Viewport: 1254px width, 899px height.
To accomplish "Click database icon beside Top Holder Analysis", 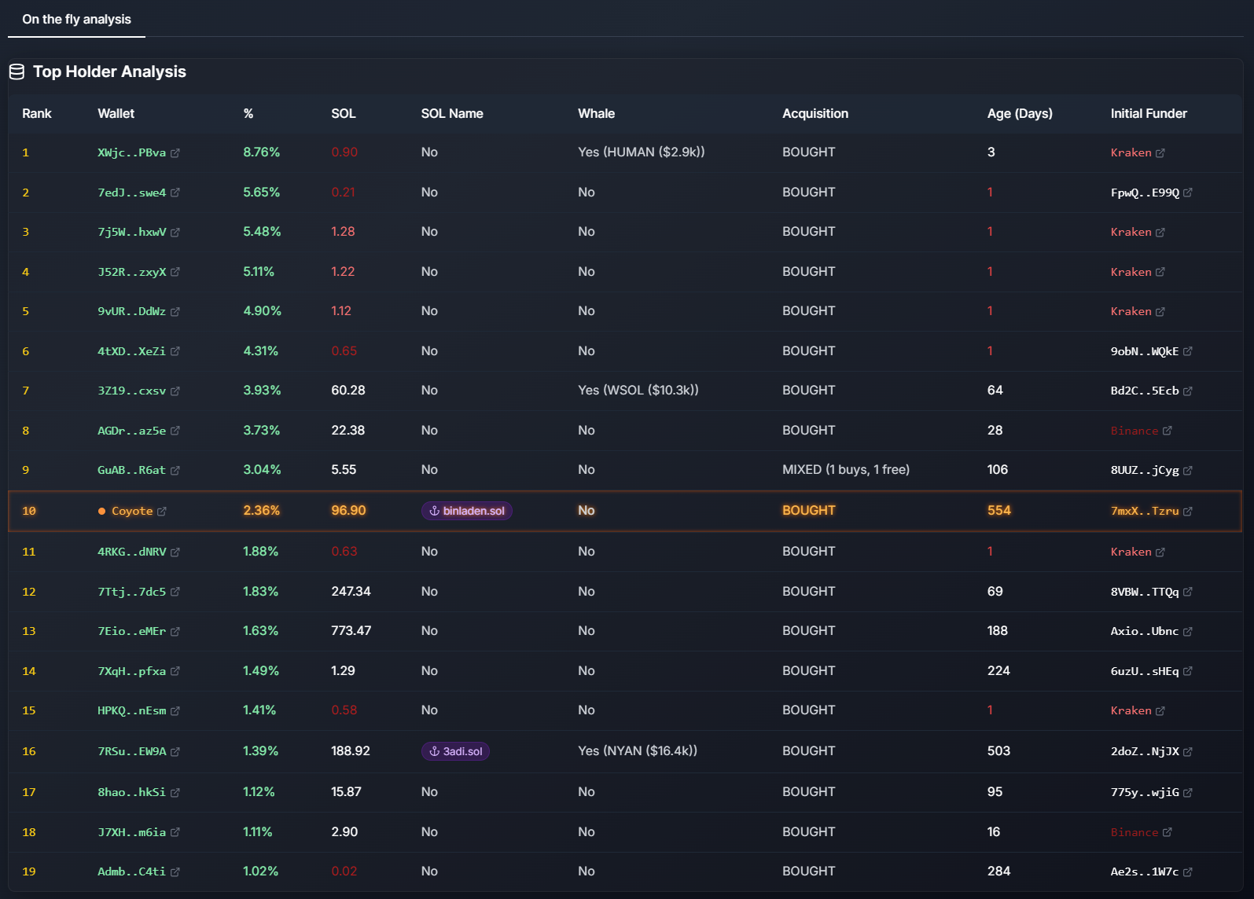I will pos(17,72).
